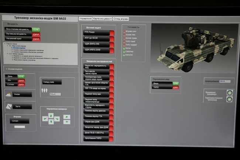The image size is (240, 160).
Task: Open the Сигнал exercise selector
Action: (x=21, y=121)
